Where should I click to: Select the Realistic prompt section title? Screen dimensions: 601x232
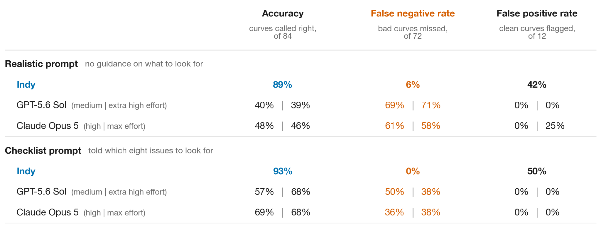[41, 64]
